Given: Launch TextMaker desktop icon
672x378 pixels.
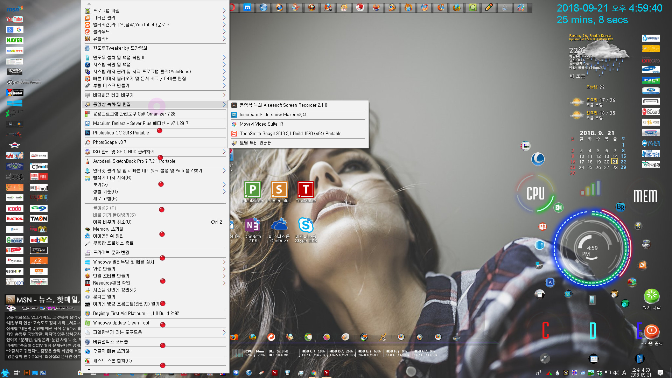Looking at the screenshot, I should [306, 192].
